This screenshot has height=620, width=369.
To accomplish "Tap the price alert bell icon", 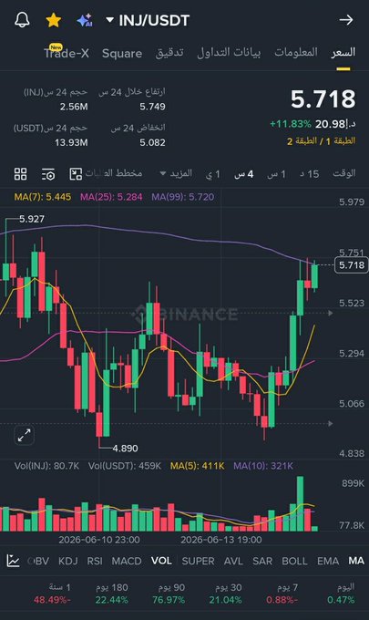I will (22, 20).
